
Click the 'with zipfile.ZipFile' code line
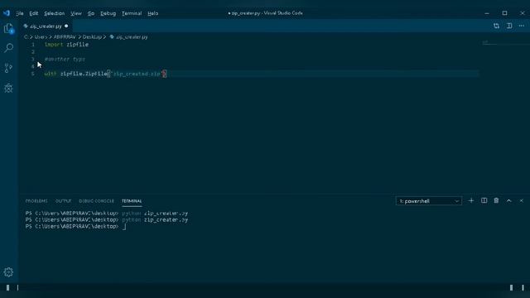tap(105, 74)
